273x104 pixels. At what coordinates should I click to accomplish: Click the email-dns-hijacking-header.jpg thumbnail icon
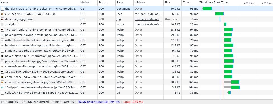click(2, 82)
